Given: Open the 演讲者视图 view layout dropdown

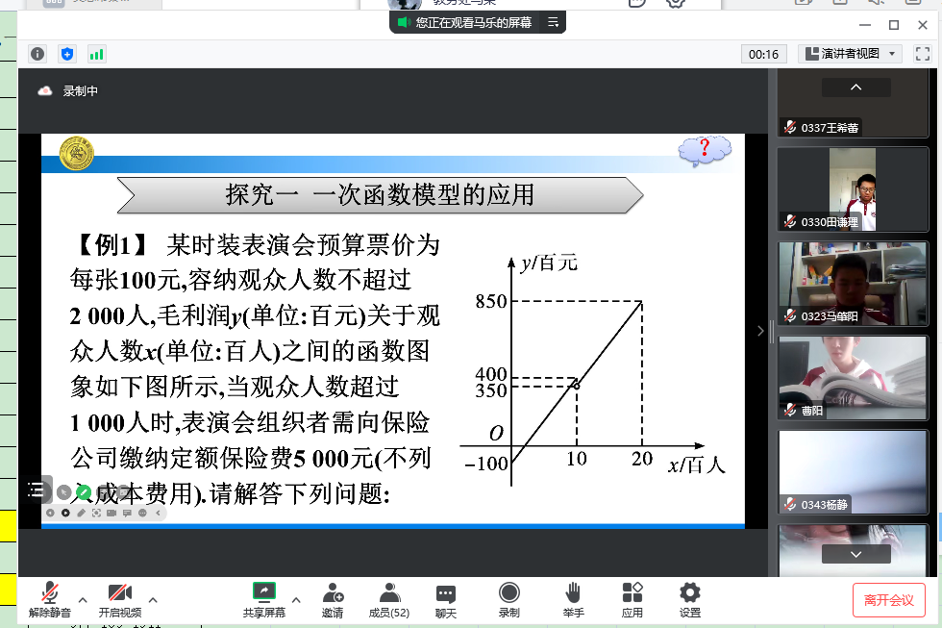Looking at the screenshot, I should (850, 54).
